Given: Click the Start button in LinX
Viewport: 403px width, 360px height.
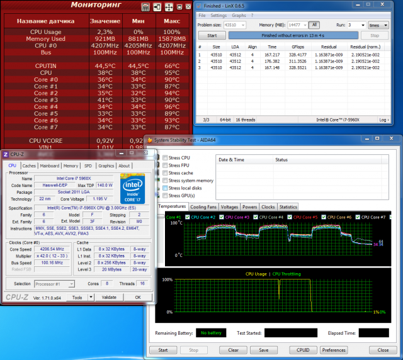Looking at the screenshot, I should tap(212, 35).
